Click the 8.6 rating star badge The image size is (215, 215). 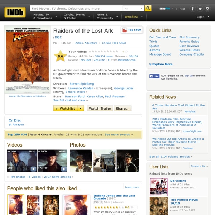(60, 56)
